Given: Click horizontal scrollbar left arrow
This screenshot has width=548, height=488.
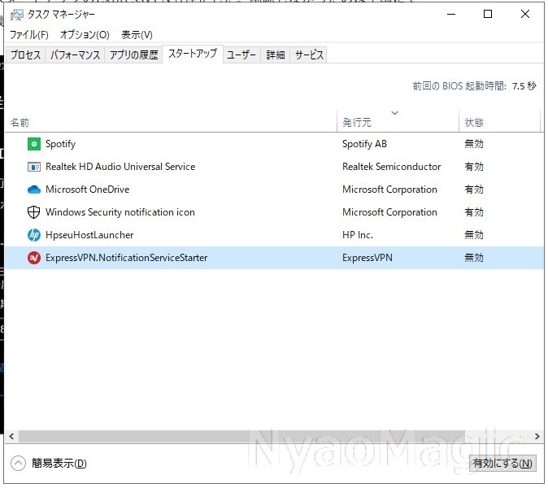Looking at the screenshot, I should 11,436.
